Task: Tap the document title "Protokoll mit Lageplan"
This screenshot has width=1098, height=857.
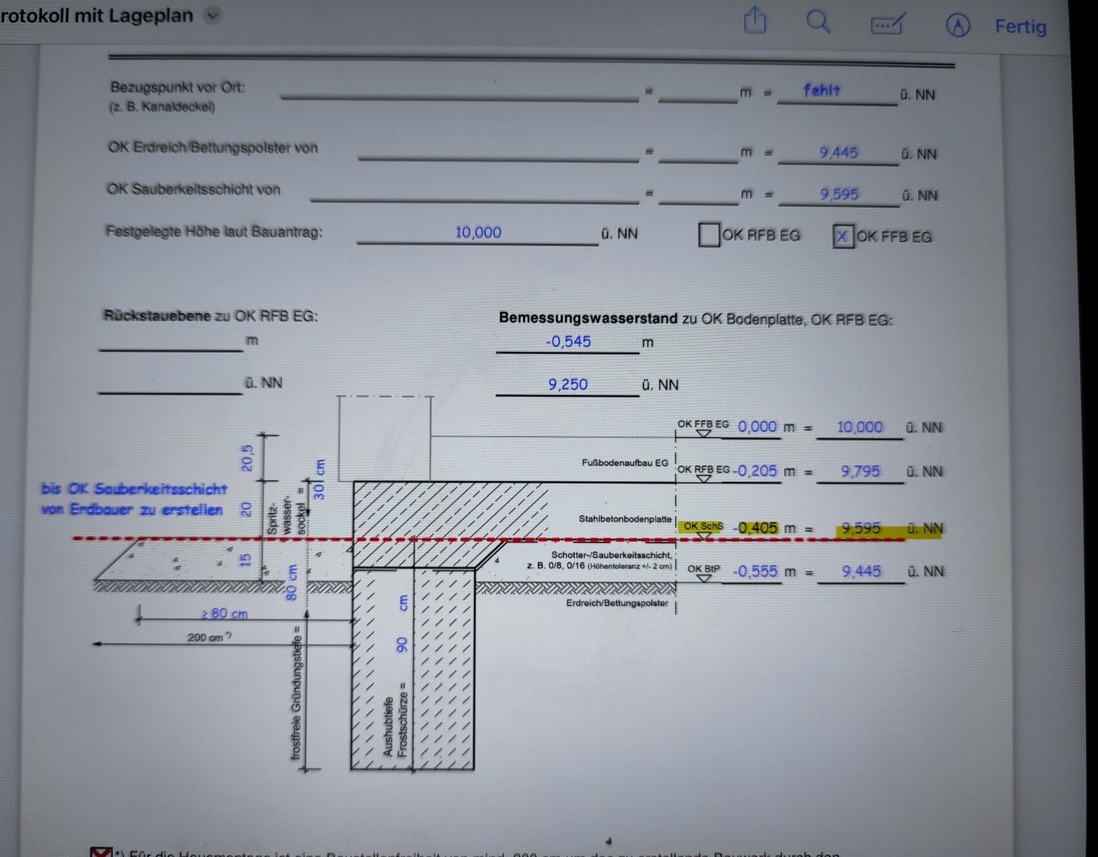Action: [97, 15]
